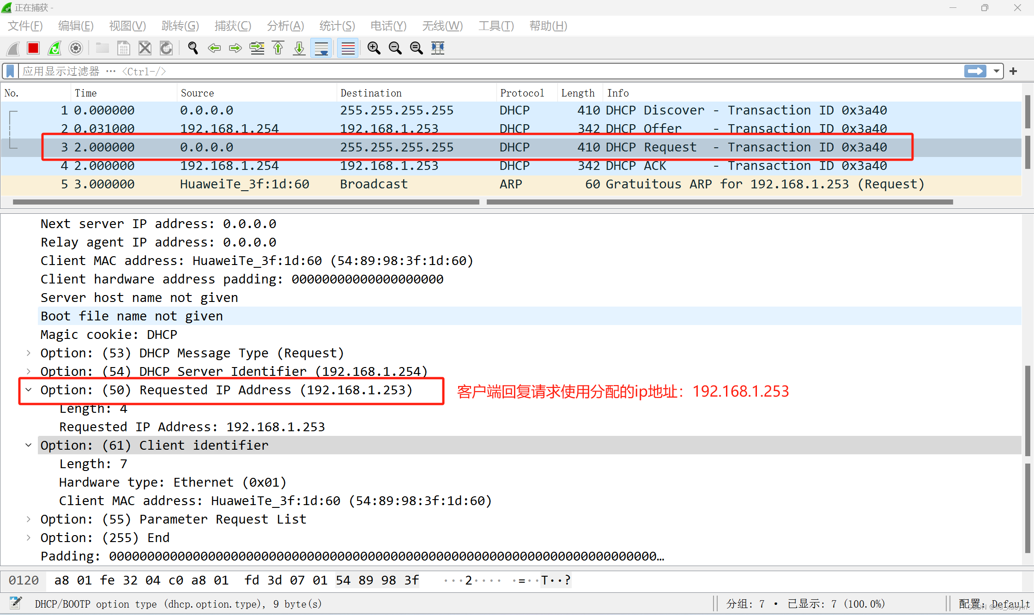Image resolution: width=1034 pixels, height=615 pixels.
Task: Stop the live capture
Action: (33, 48)
